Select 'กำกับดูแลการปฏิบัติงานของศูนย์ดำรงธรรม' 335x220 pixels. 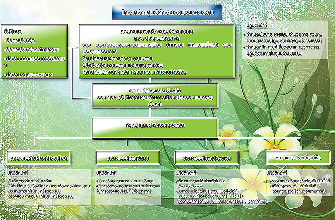tap(284, 41)
